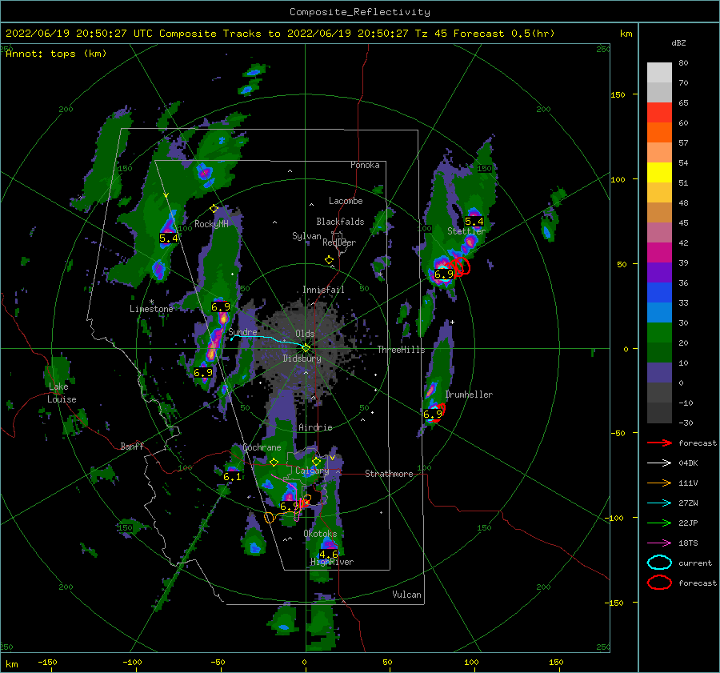This screenshot has width=720, height=673.
Task: Click the Lake Louise label
Action: 62,393
